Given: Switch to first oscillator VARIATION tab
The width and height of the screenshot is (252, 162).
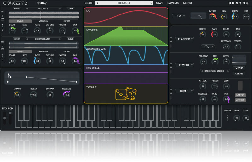Looking at the screenshot, I should tap(43, 21).
